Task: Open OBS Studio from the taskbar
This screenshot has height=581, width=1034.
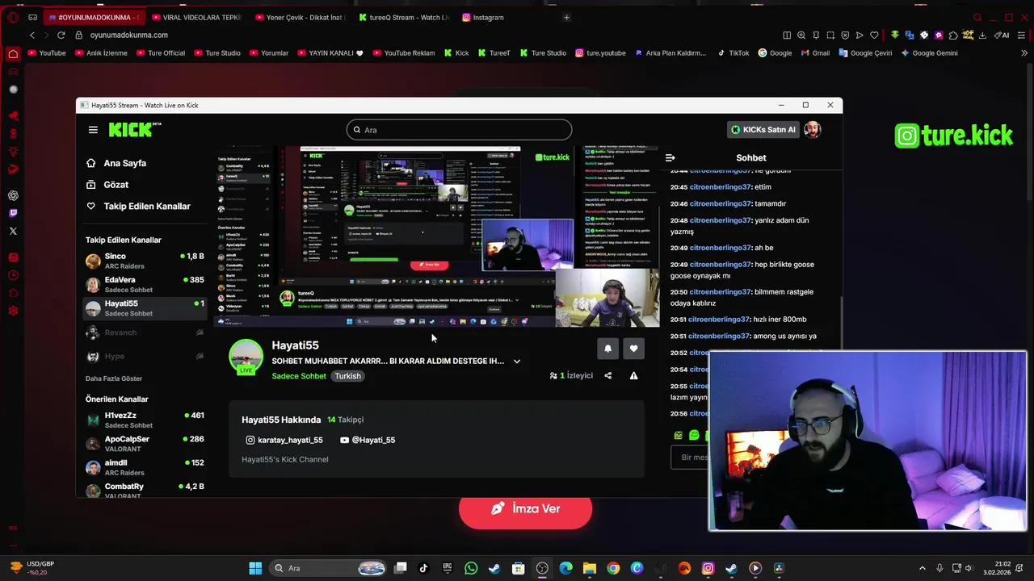Action: (542, 568)
